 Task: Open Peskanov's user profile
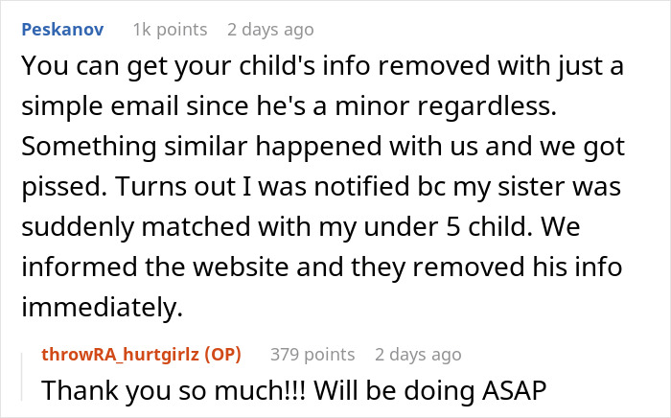[x=59, y=30]
